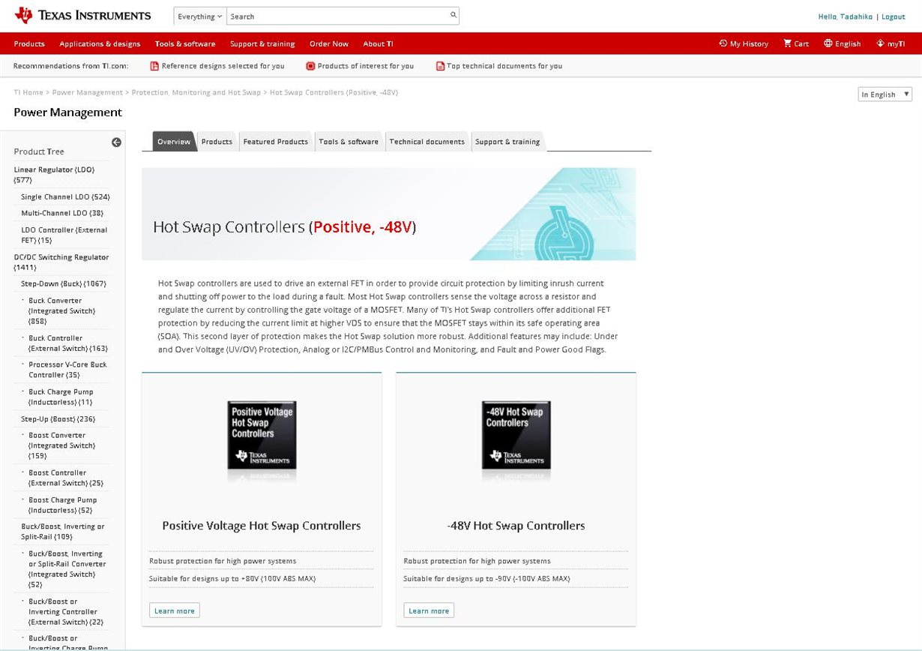
Task: Click the reference designs recommendation icon
Action: [154, 66]
